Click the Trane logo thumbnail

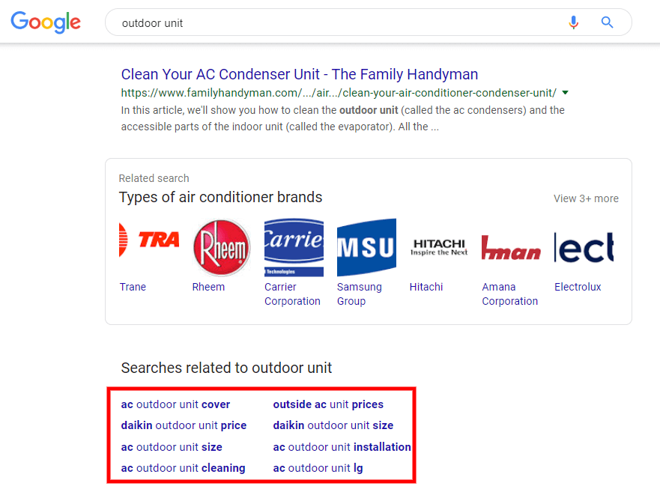149,247
